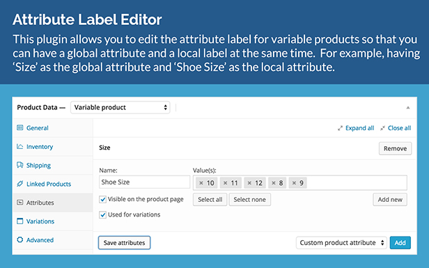Click the Close all arrows icon
This screenshot has height=268, width=429.
coord(383,128)
